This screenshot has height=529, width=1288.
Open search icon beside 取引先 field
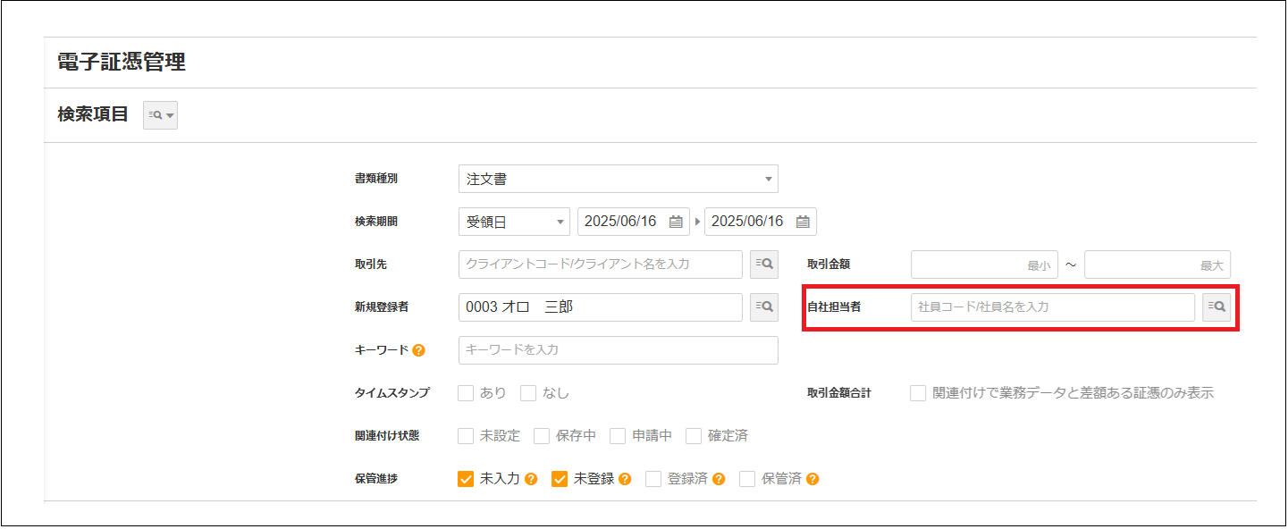763,264
